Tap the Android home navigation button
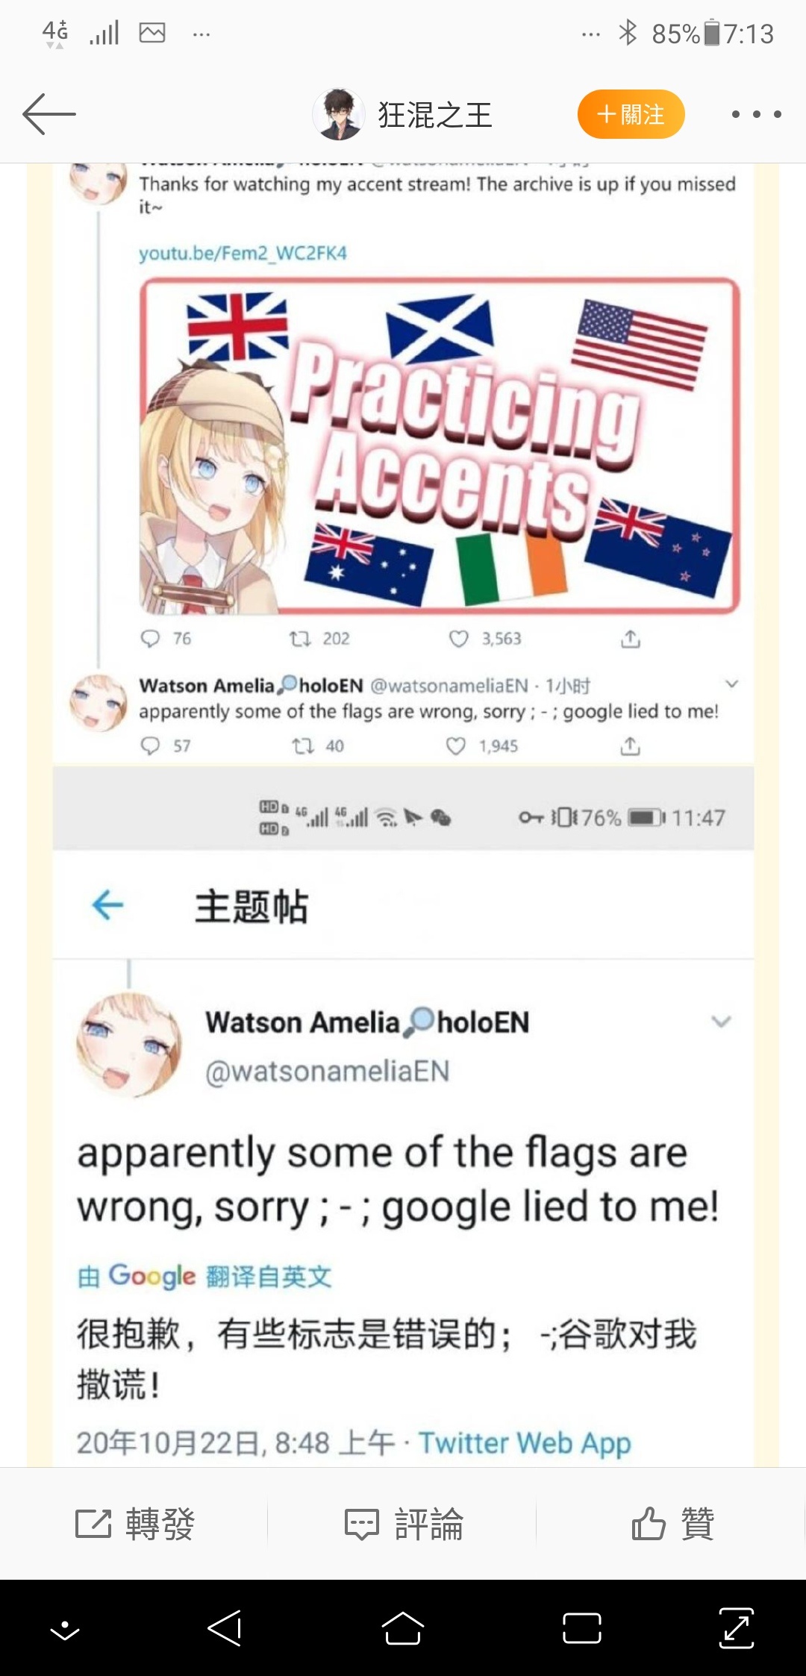 tap(403, 1628)
